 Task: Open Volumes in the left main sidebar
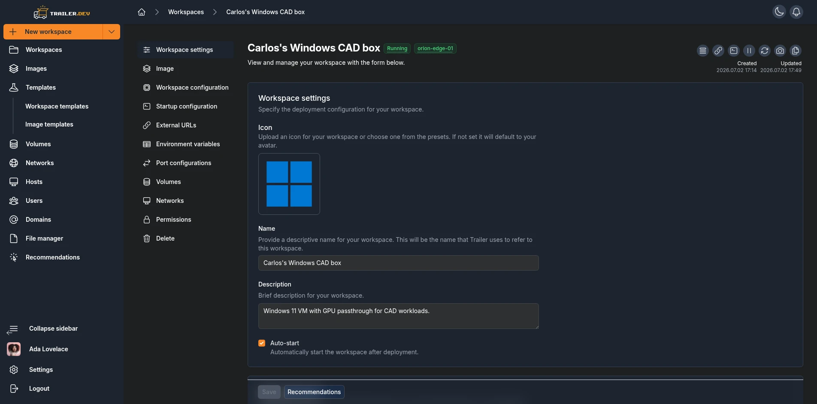[x=62, y=144]
